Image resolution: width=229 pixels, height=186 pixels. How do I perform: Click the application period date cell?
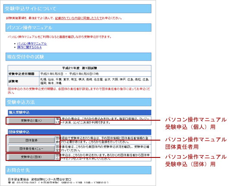pos(95,74)
